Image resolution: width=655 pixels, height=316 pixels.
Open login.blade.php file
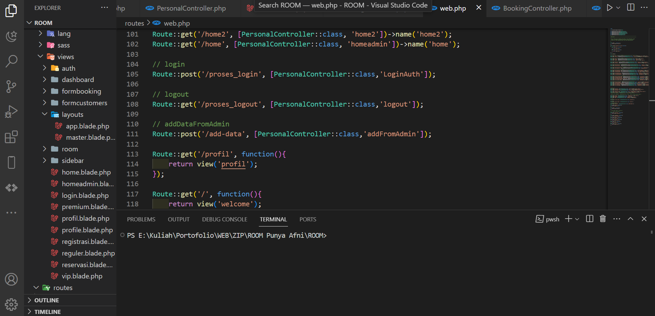point(70,195)
